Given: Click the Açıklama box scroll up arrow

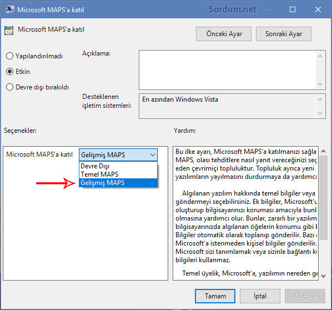Looking at the screenshot, I should click(x=320, y=56).
